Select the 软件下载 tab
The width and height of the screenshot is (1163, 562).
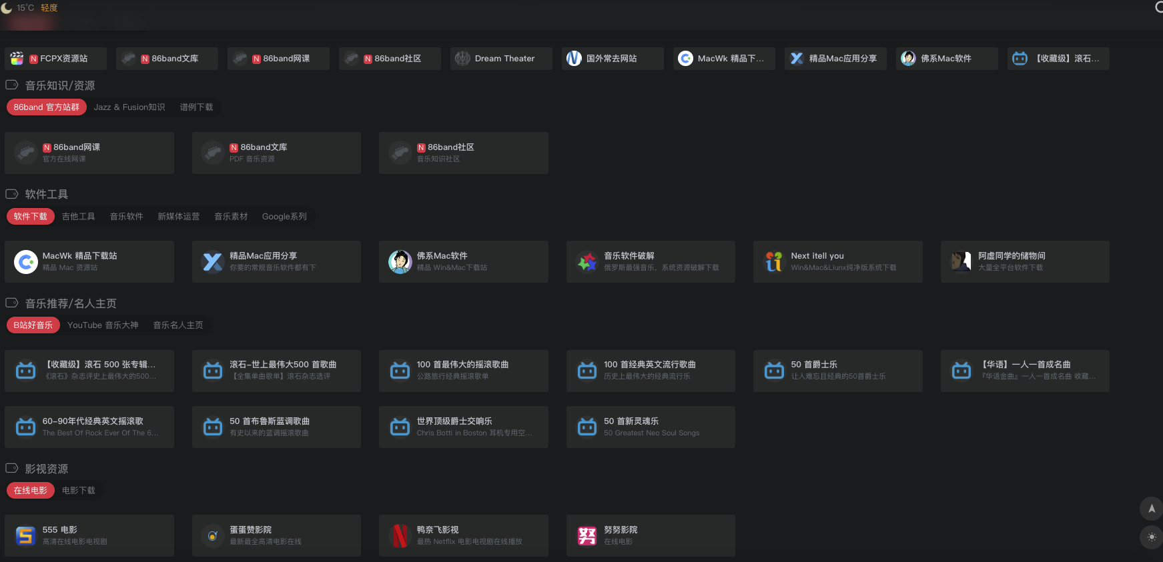(31, 217)
